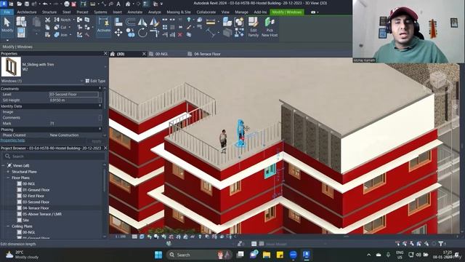The height and width of the screenshot is (262, 465).
Task: Click the Text A icon in quick access
Action: (x=118, y=4)
